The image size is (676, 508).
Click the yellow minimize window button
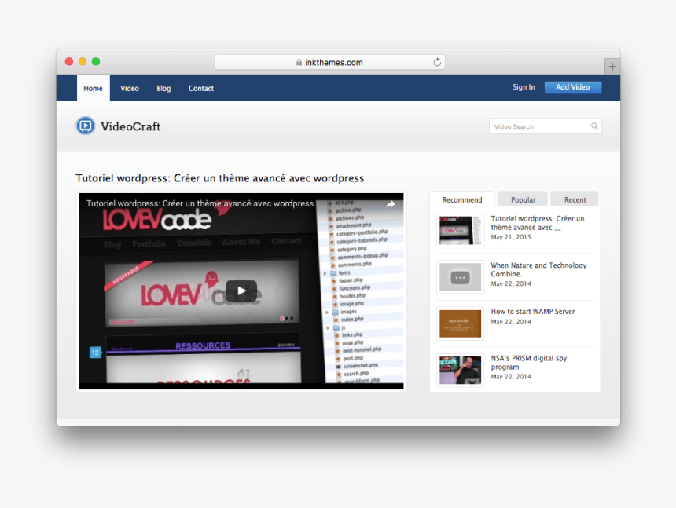pyautogui.click(x=83, y=61)
